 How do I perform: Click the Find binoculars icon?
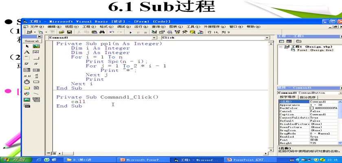(x=102, y=32)
